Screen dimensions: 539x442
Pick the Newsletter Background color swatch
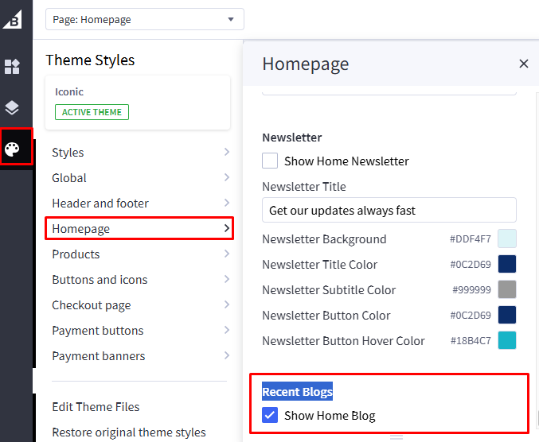[507, 238]
